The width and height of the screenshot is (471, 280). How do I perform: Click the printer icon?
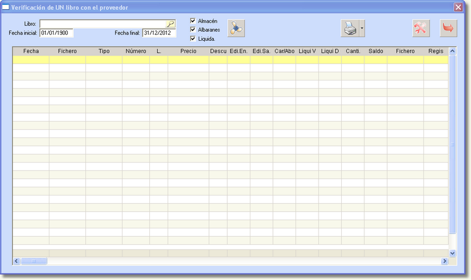350,28
